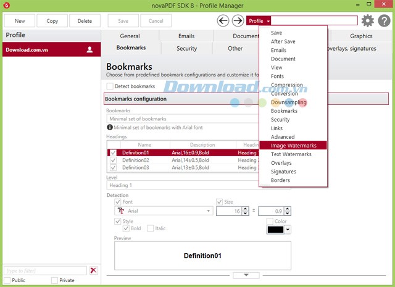Viewport: 395px width, 287px height.
Task: Expand the section with bottom arrow expander
Action: [246, 275]
